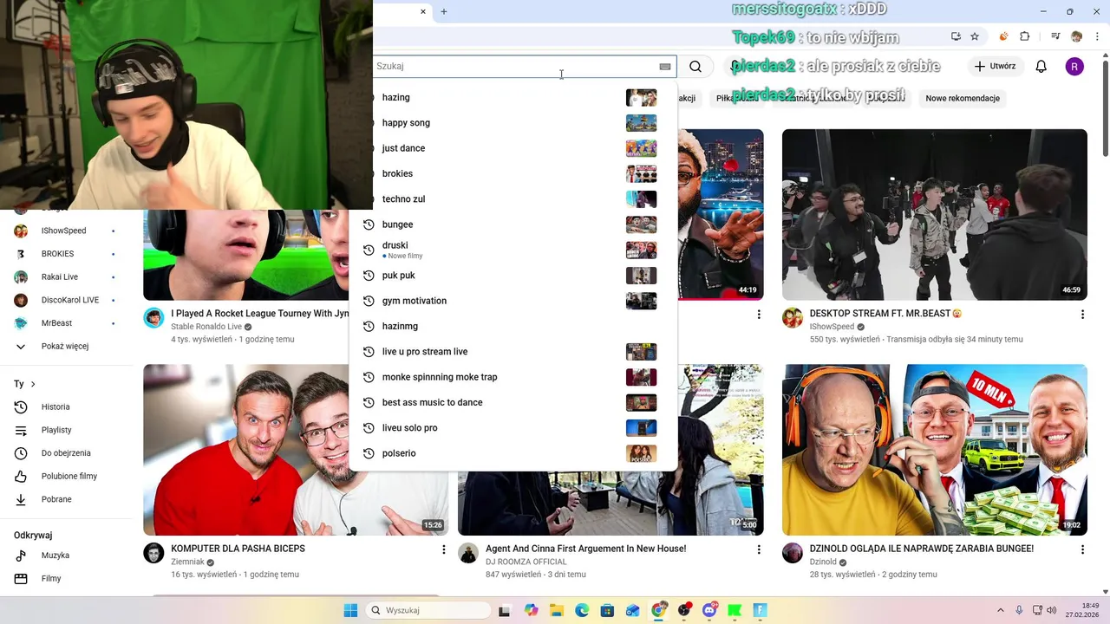Image resolution: width=1110 pixels, height=624 pixels.
Task: Open the purple R account avatar
Action: (x=1074, y=67)
